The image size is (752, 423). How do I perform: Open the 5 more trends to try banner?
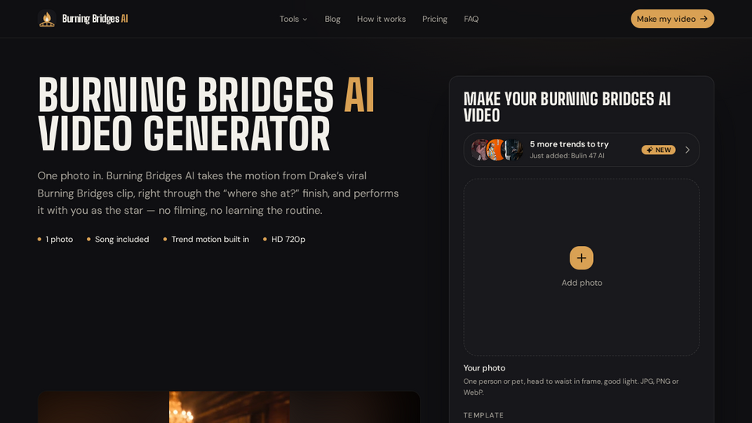581,150
